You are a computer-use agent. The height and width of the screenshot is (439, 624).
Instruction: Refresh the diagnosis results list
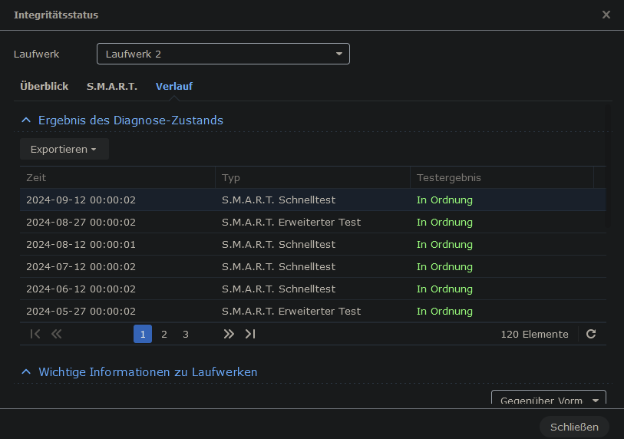pos(591,334)
